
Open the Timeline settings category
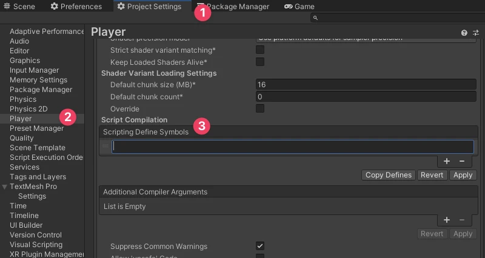click(x=24, y=216)
